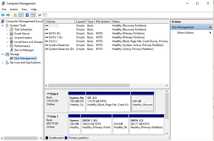Viewport: 214px width, 141px height.
Task: Collapse the System Tools tree node
Action: tap(3, 25)
